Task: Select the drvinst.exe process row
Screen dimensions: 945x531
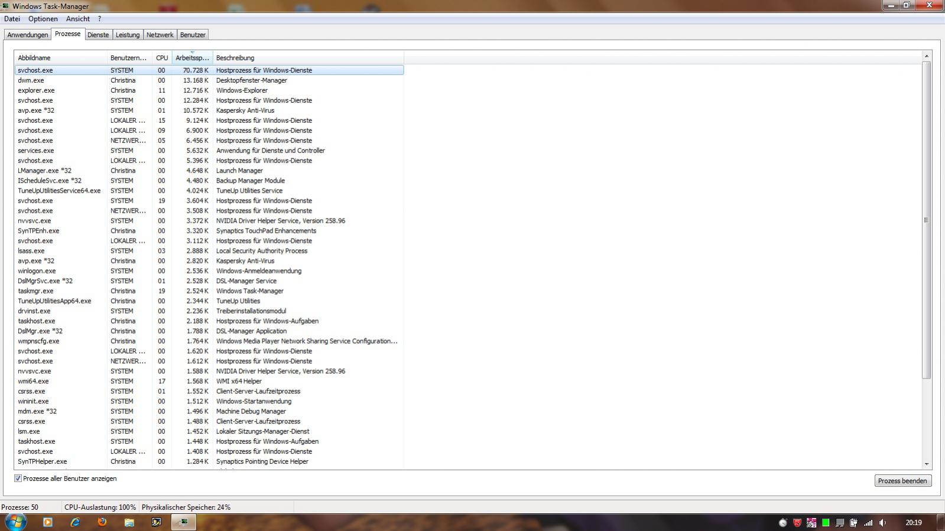Action: (209, 311)
